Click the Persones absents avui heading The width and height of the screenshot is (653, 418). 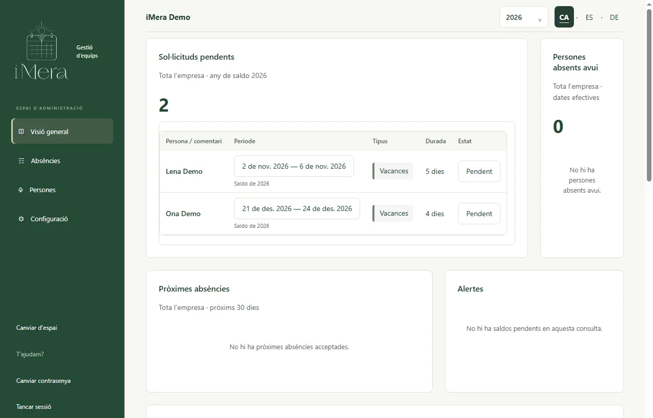[575, 62]
